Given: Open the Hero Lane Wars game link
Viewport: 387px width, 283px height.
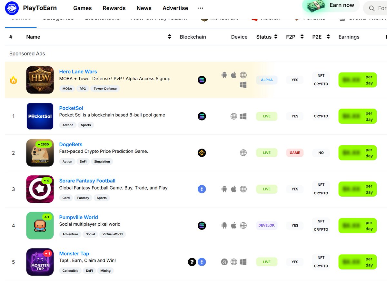Looking at the screenshot, I should coord(78,72).
